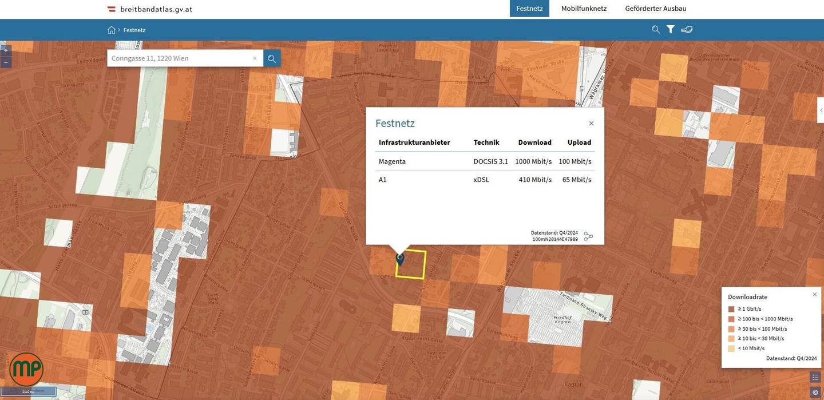Click the ≥ 1 Gbit/s legend swatch

(731, 309)
